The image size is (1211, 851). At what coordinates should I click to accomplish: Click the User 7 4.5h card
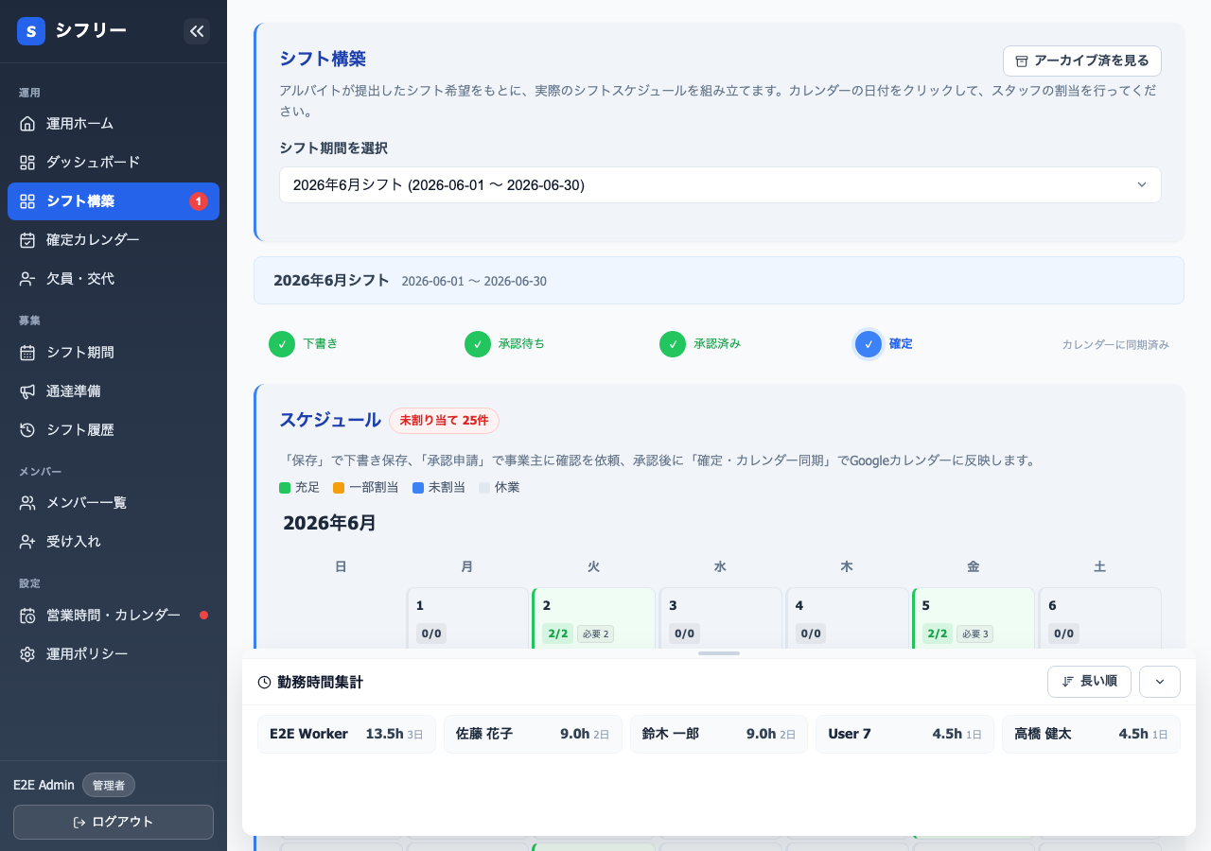pos(904,734)
